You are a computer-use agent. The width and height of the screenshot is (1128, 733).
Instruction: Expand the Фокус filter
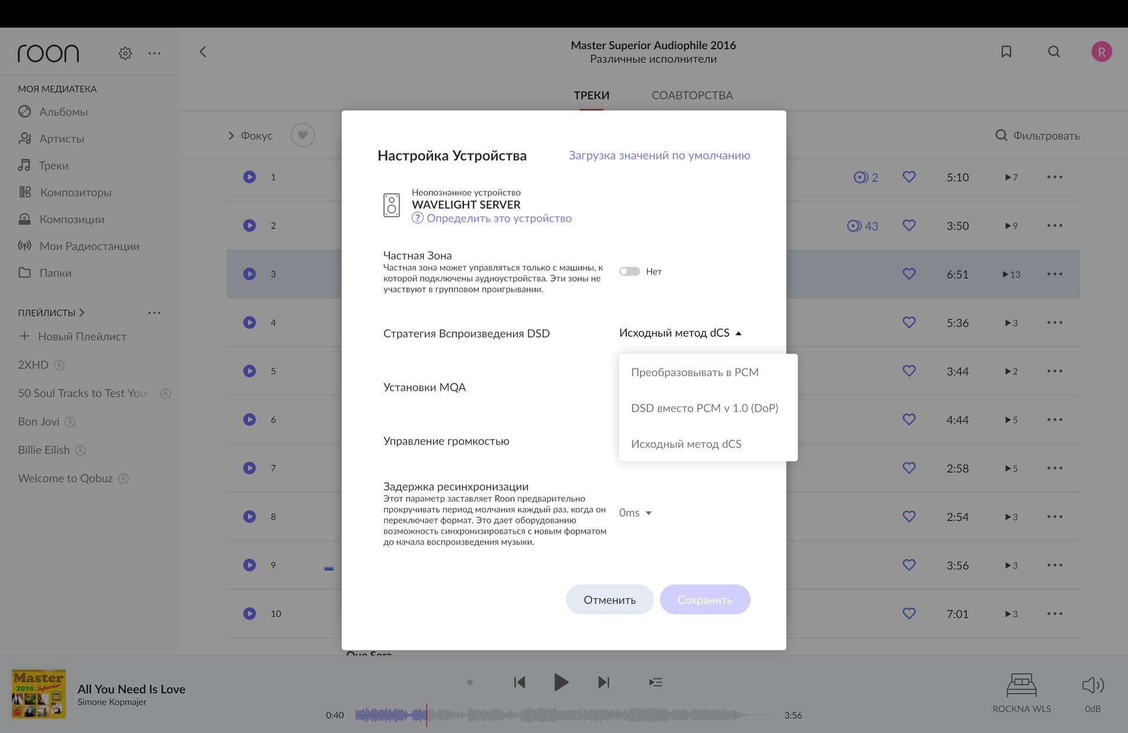click(x=250, y=136)
